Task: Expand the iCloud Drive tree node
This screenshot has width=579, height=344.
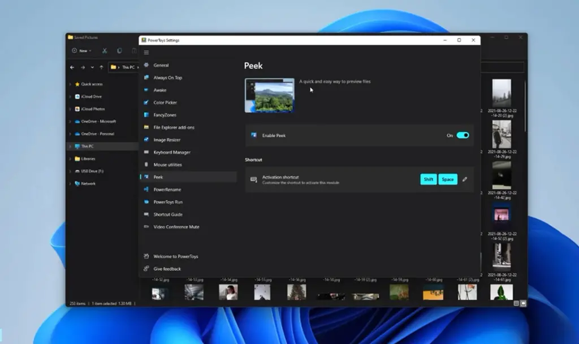Action: coord(70,97)
